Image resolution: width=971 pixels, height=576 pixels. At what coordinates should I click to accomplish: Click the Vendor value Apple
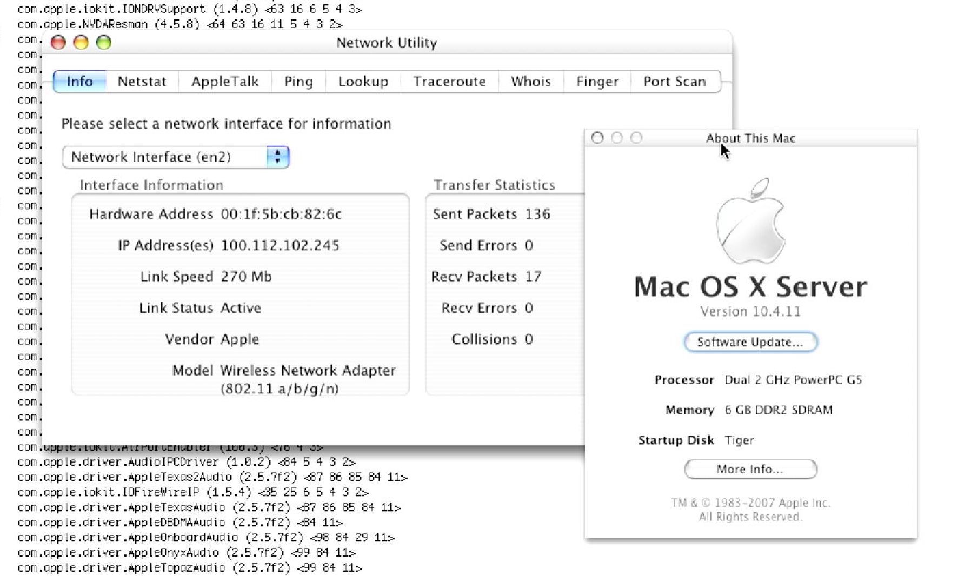click(240, 340)
